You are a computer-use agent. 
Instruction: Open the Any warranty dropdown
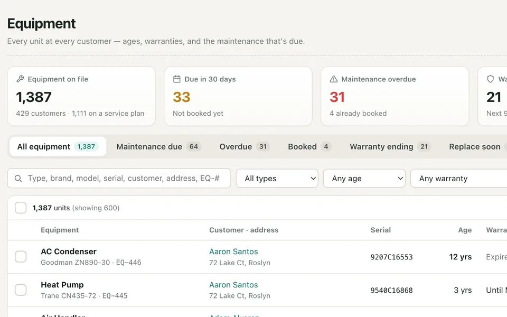(x=459, y=178)
